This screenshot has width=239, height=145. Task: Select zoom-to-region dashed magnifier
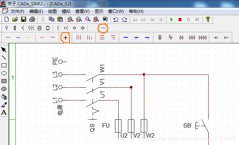coord(88,19)
